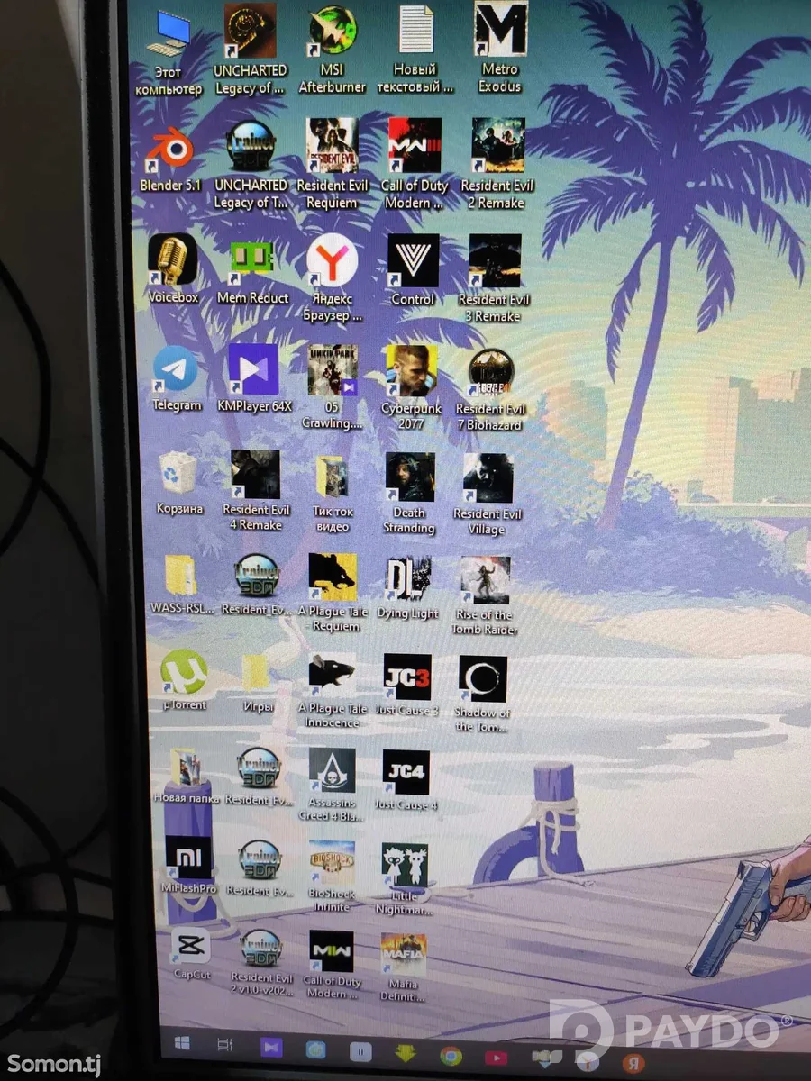Open the Windows Start menu
The image size is (811, 1081).
tap(182, 1045)
